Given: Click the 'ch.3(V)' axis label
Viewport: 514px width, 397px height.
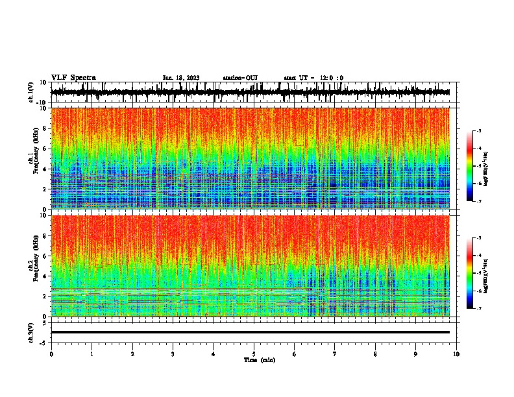Looking at the screenshot, I should pyautogui.click(x=31, y=333).
